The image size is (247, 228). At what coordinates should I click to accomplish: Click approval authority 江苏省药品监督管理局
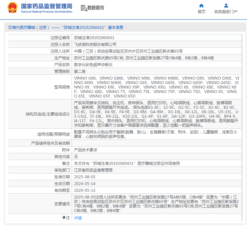pyautogui.click(x=93, y=170)
